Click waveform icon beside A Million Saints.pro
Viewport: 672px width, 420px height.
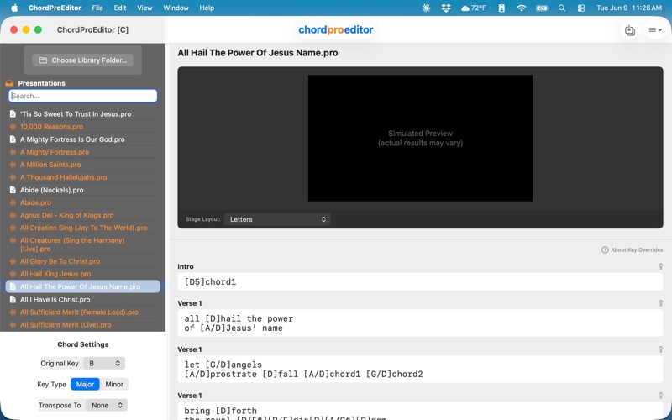(x=13, y=165)
